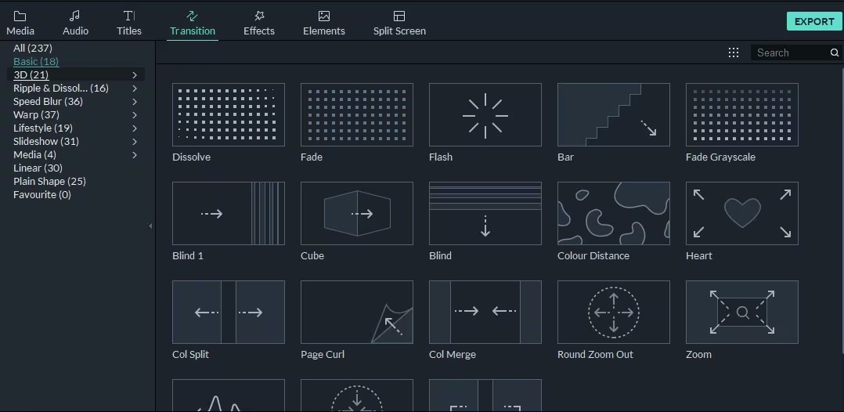Click the EXPORT button
This screenshot has height=412, width=844.
point(814,21)
